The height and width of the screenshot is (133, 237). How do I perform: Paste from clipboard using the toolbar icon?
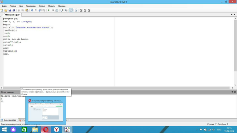tap(27, 10)
